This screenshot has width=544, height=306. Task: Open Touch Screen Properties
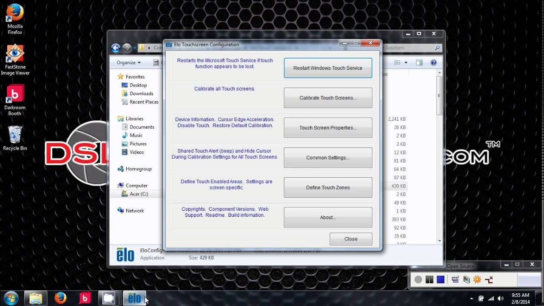(x=328, y=127)
